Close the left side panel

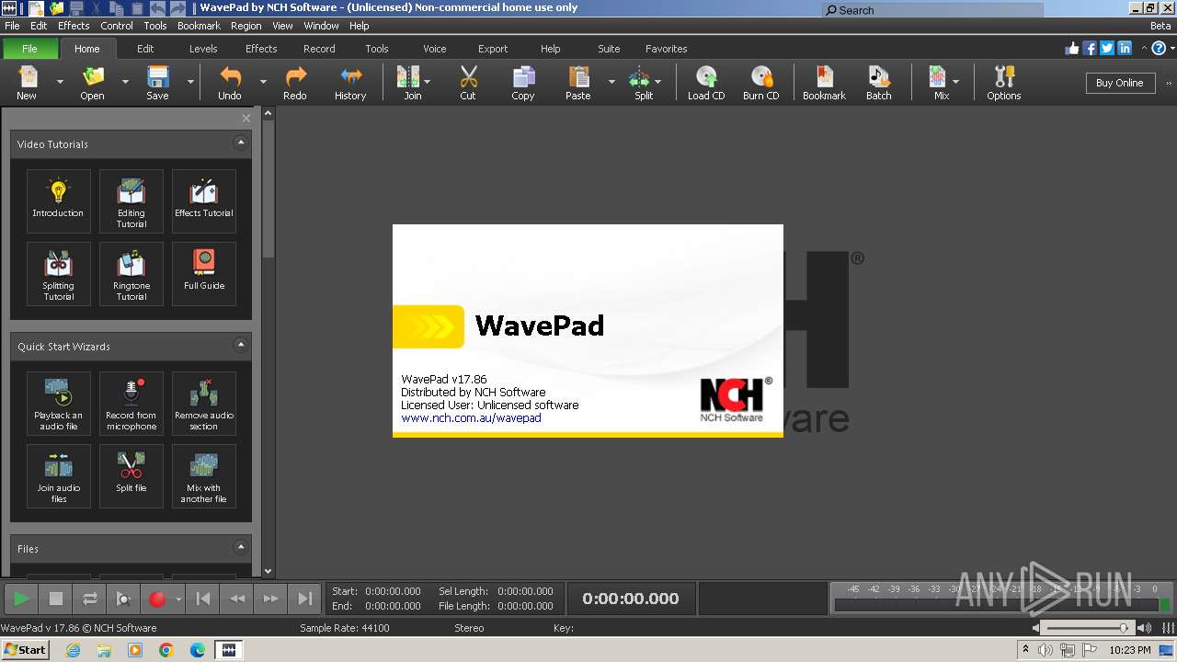tap(246, 118)
